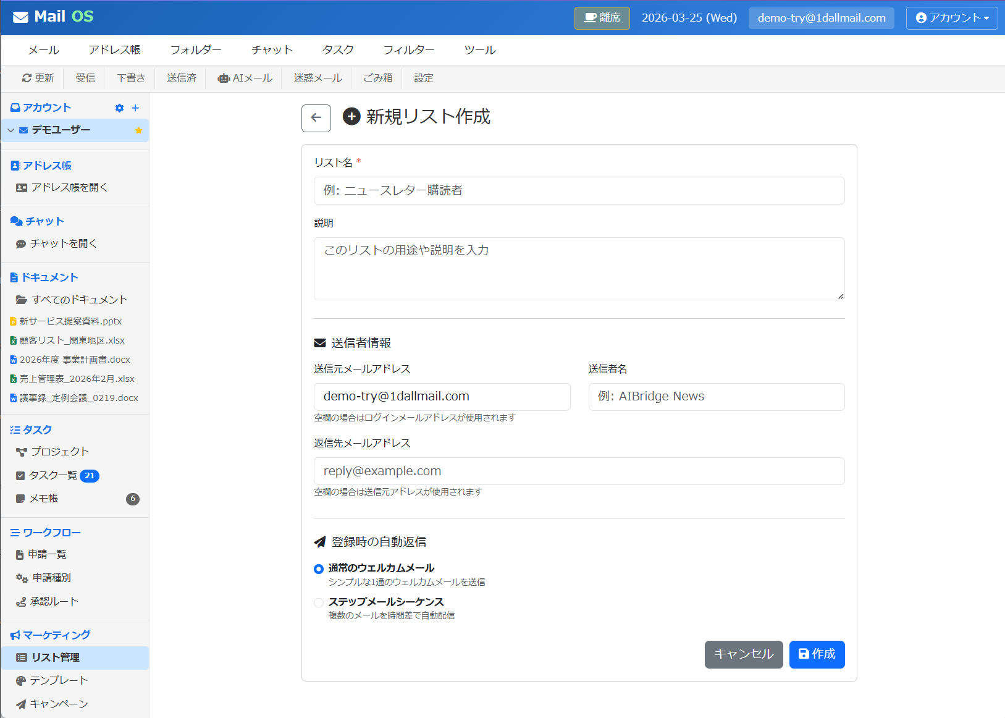The width and height of the screenshot is (1005, 718).
Task: Click the back arrow button
Action: [316, 118]
